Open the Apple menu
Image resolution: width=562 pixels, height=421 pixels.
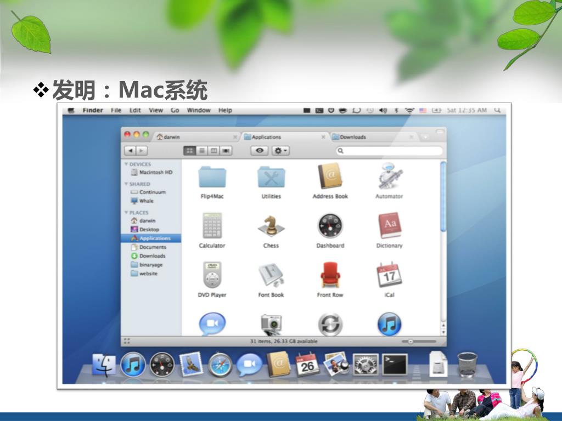click(x=71, y=110)
